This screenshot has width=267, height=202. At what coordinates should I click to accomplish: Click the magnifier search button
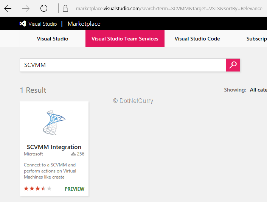(233, 65)
